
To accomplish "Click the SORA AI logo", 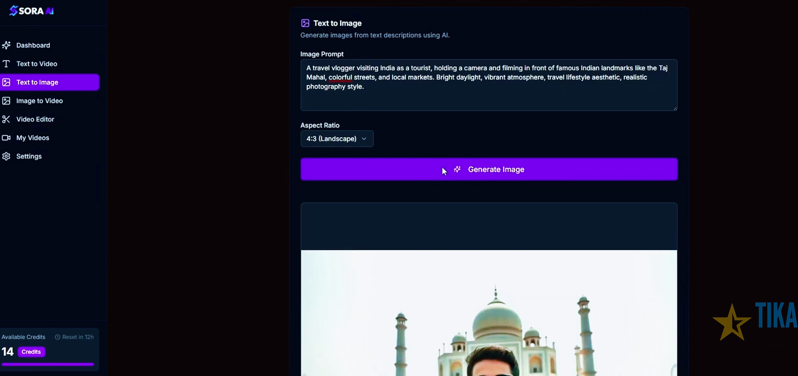I will point(31,10).
